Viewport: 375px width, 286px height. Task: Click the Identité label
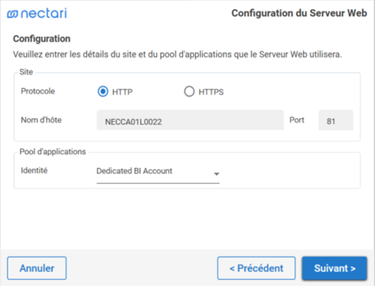[34, 170]
